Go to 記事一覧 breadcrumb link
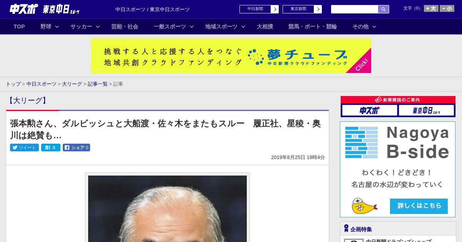 coord(97,84)
